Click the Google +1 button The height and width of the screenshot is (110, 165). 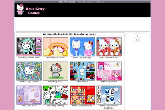137,40
